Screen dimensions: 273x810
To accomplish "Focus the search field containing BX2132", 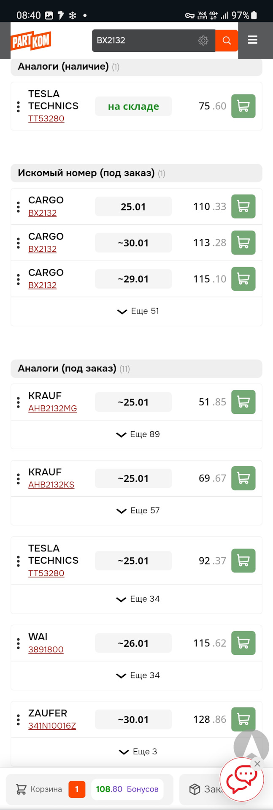I will pos(143,40).
